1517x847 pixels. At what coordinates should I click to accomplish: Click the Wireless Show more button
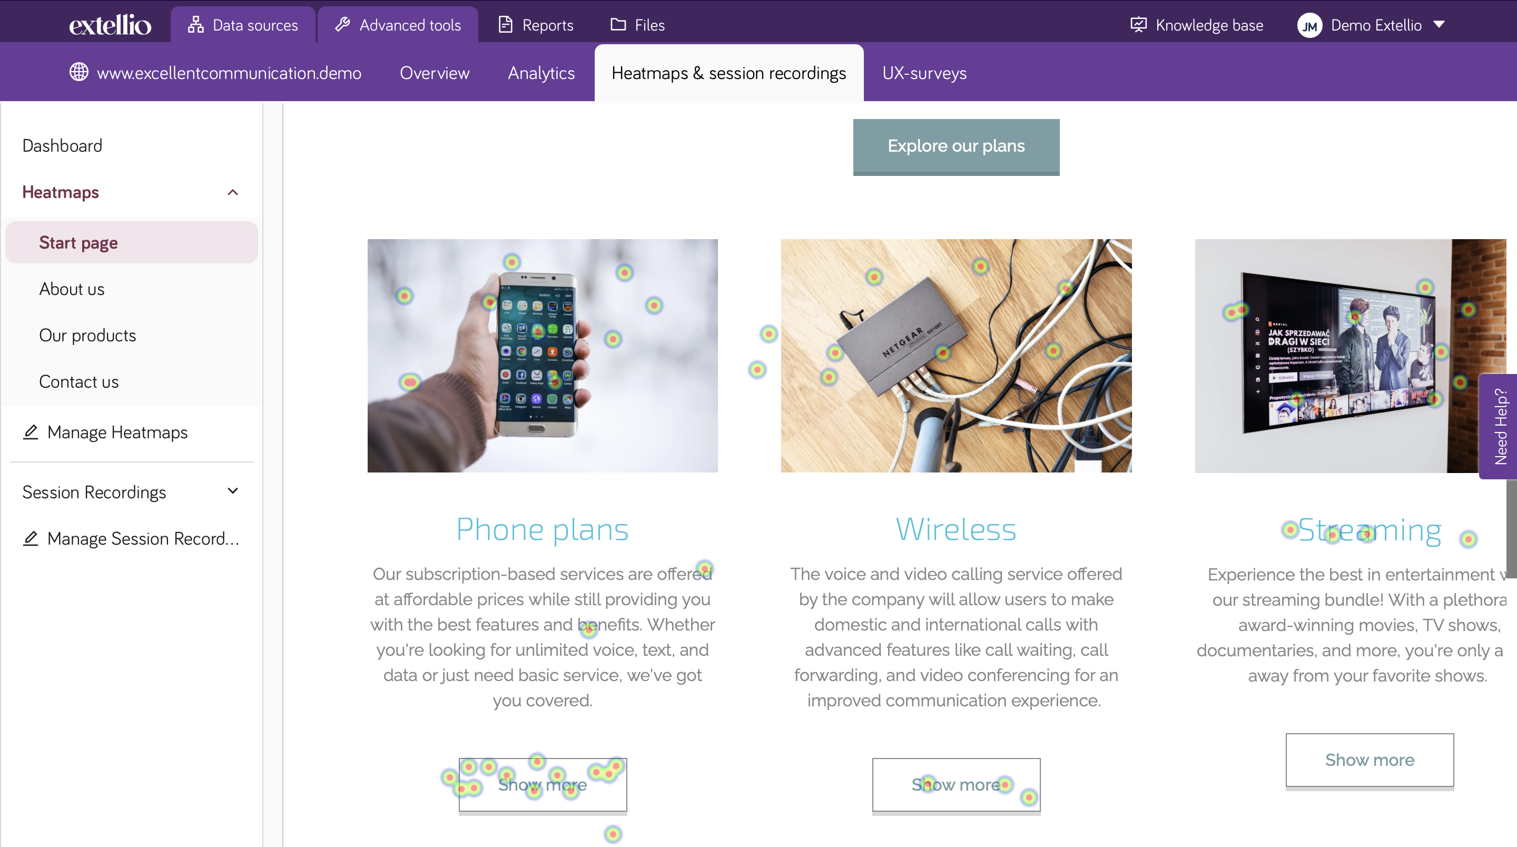coord(955,784)
